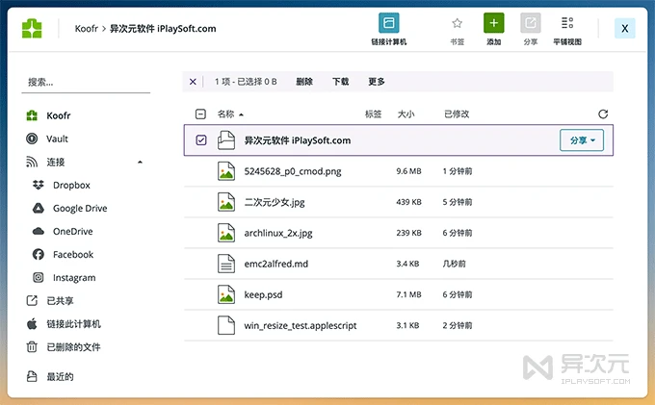The height and width of the screenshot is (405, 655).
Task: Sort by 大小 column
Action: (406, 114)
